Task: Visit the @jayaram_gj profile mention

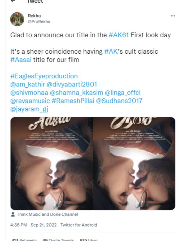Action: coord(29,109)
